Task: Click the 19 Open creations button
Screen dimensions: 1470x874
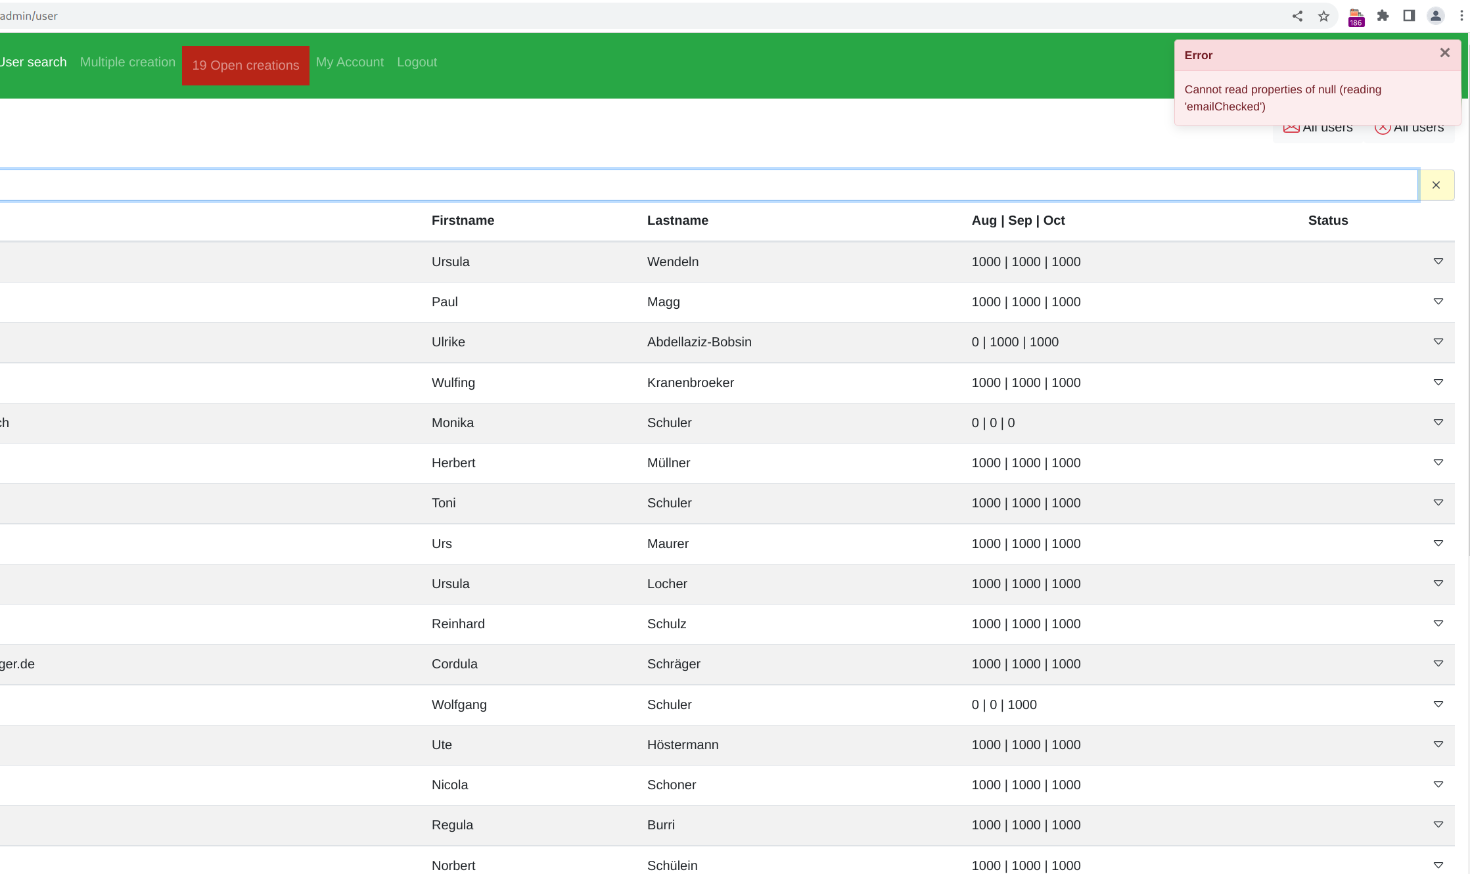Action: 245,66
